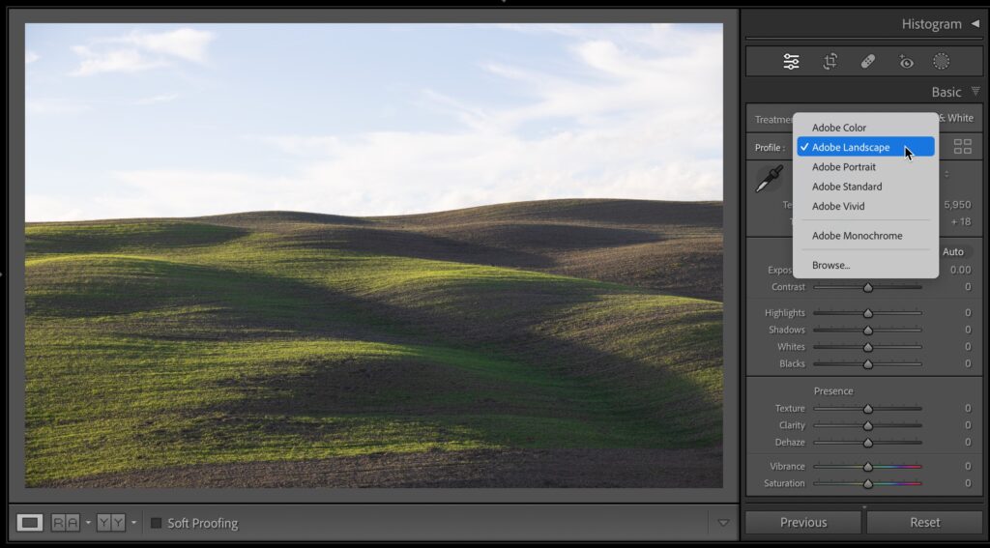Activate the Crop overlay tool

(x=830, y=62)
